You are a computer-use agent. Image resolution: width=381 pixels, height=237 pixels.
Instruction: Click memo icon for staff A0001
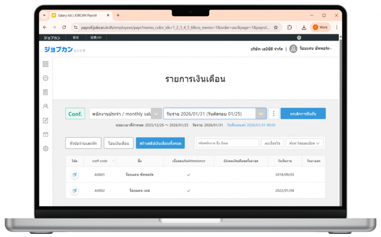(x=74, y=174)
